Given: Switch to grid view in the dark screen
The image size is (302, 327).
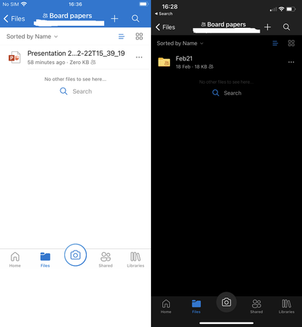Looking at the screenshot, I should 291,43.
